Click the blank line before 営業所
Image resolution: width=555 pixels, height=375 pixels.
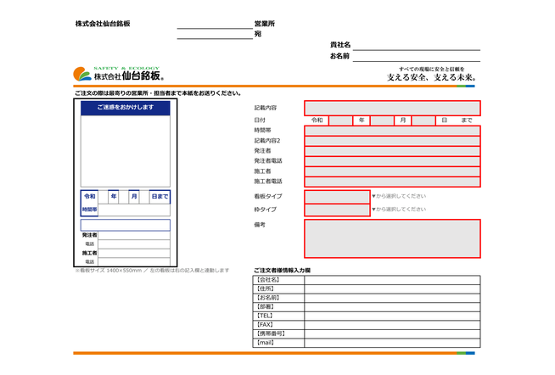pos(215,24)
